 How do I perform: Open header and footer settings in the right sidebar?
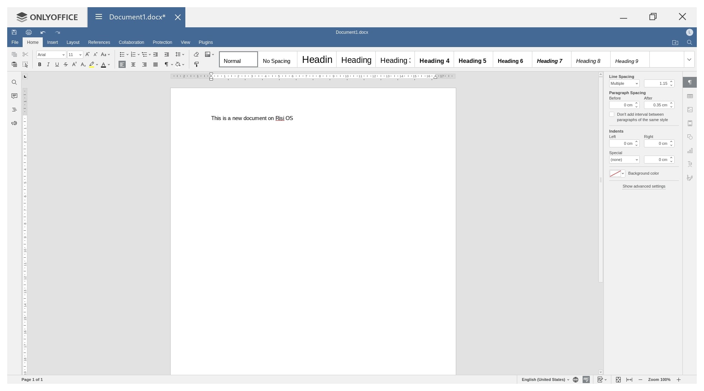click(690, 123)
